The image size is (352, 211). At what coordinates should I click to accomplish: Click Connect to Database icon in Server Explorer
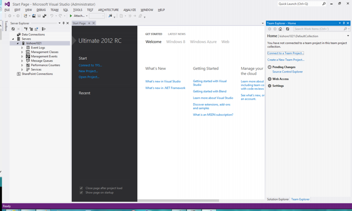[x=26, y=29]
